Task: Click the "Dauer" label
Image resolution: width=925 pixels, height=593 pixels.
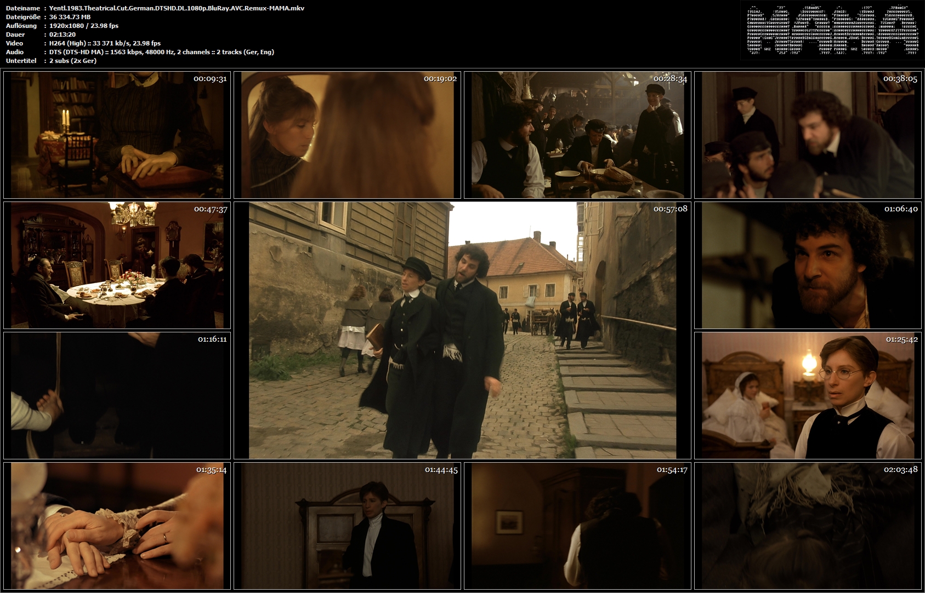Action: pyautogui.click(x=15, y=34)
